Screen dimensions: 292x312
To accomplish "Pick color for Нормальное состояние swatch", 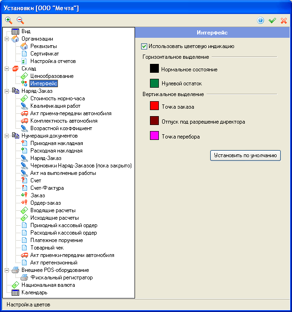I will [x=154, y=69].
